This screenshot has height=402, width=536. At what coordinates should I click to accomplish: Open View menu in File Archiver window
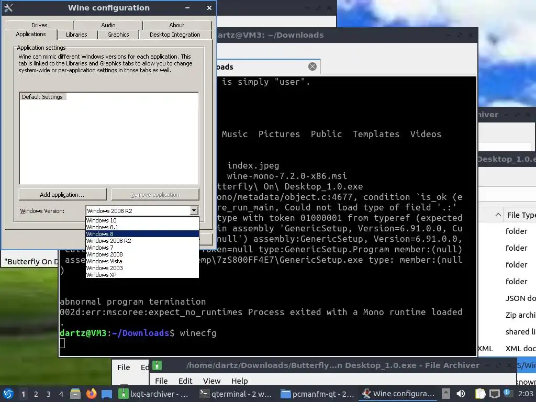[x=211, y=381]
